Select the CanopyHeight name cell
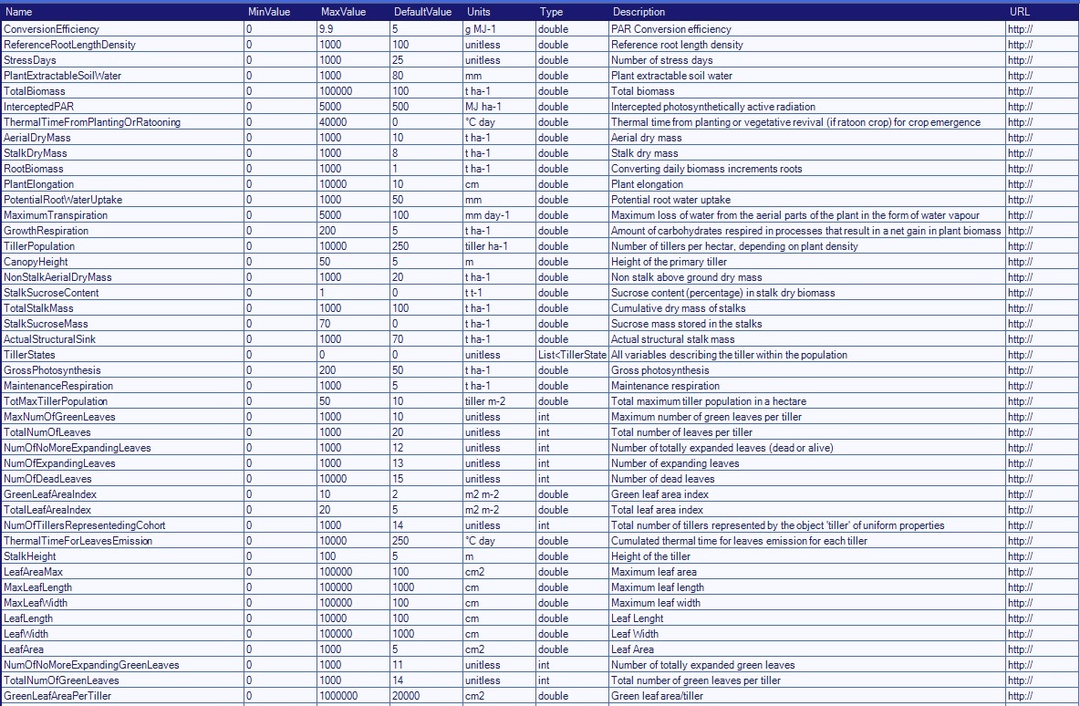This screenshot has height=706, width=1080. 122,262
